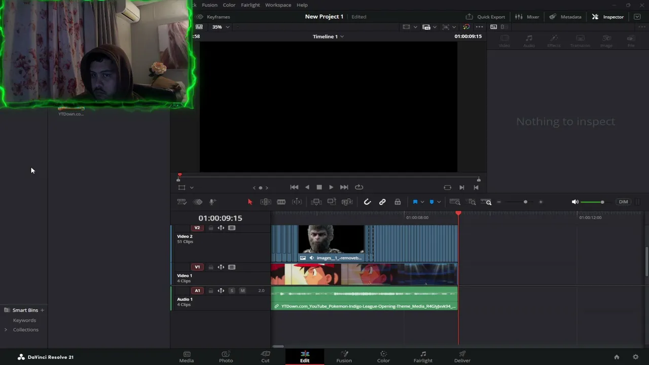Click Quick Export button
Viewport: 649px width, 365px height.
coord(485,17)
